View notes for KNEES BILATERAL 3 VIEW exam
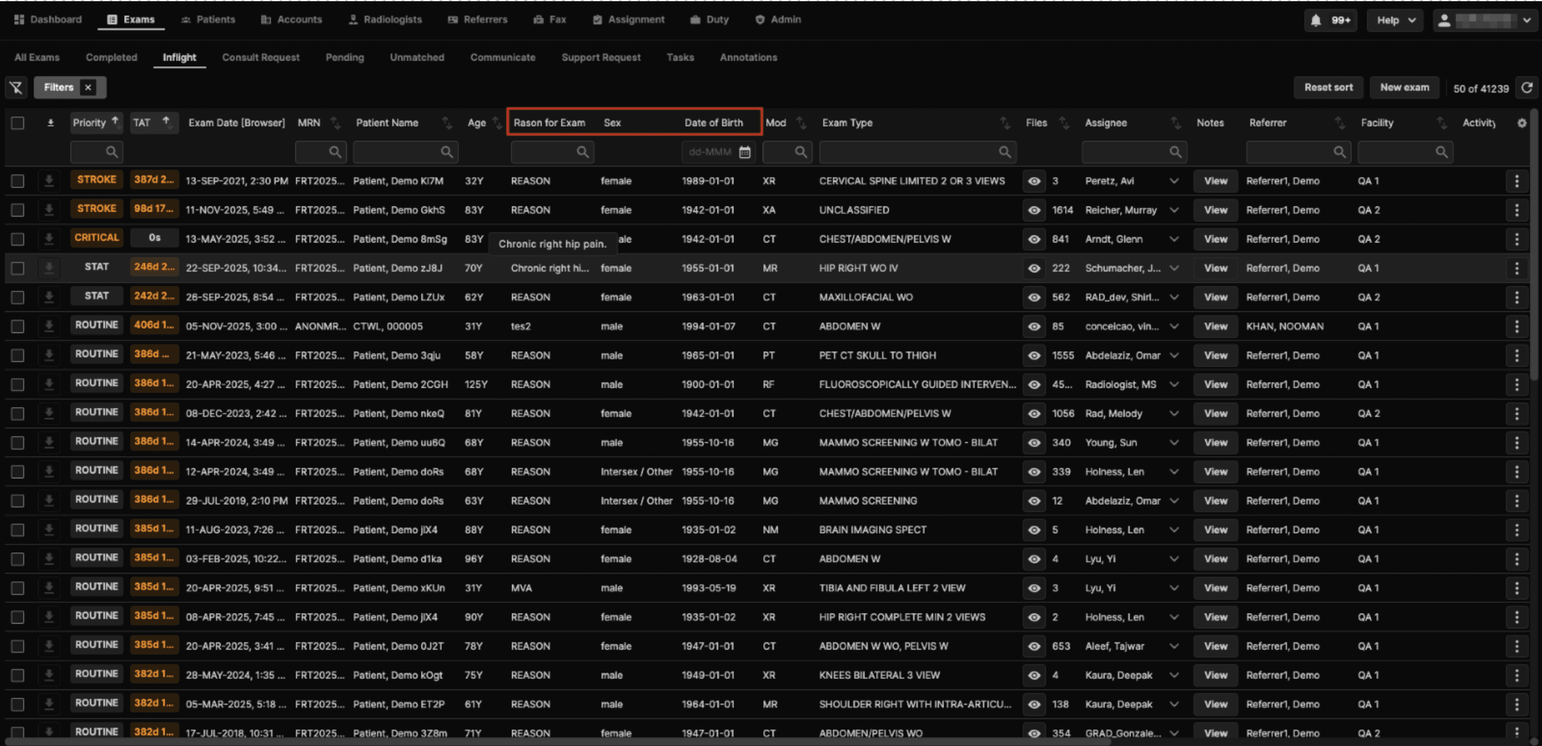The height and width of the screenshot is (746, 1542). [1215, 675]
